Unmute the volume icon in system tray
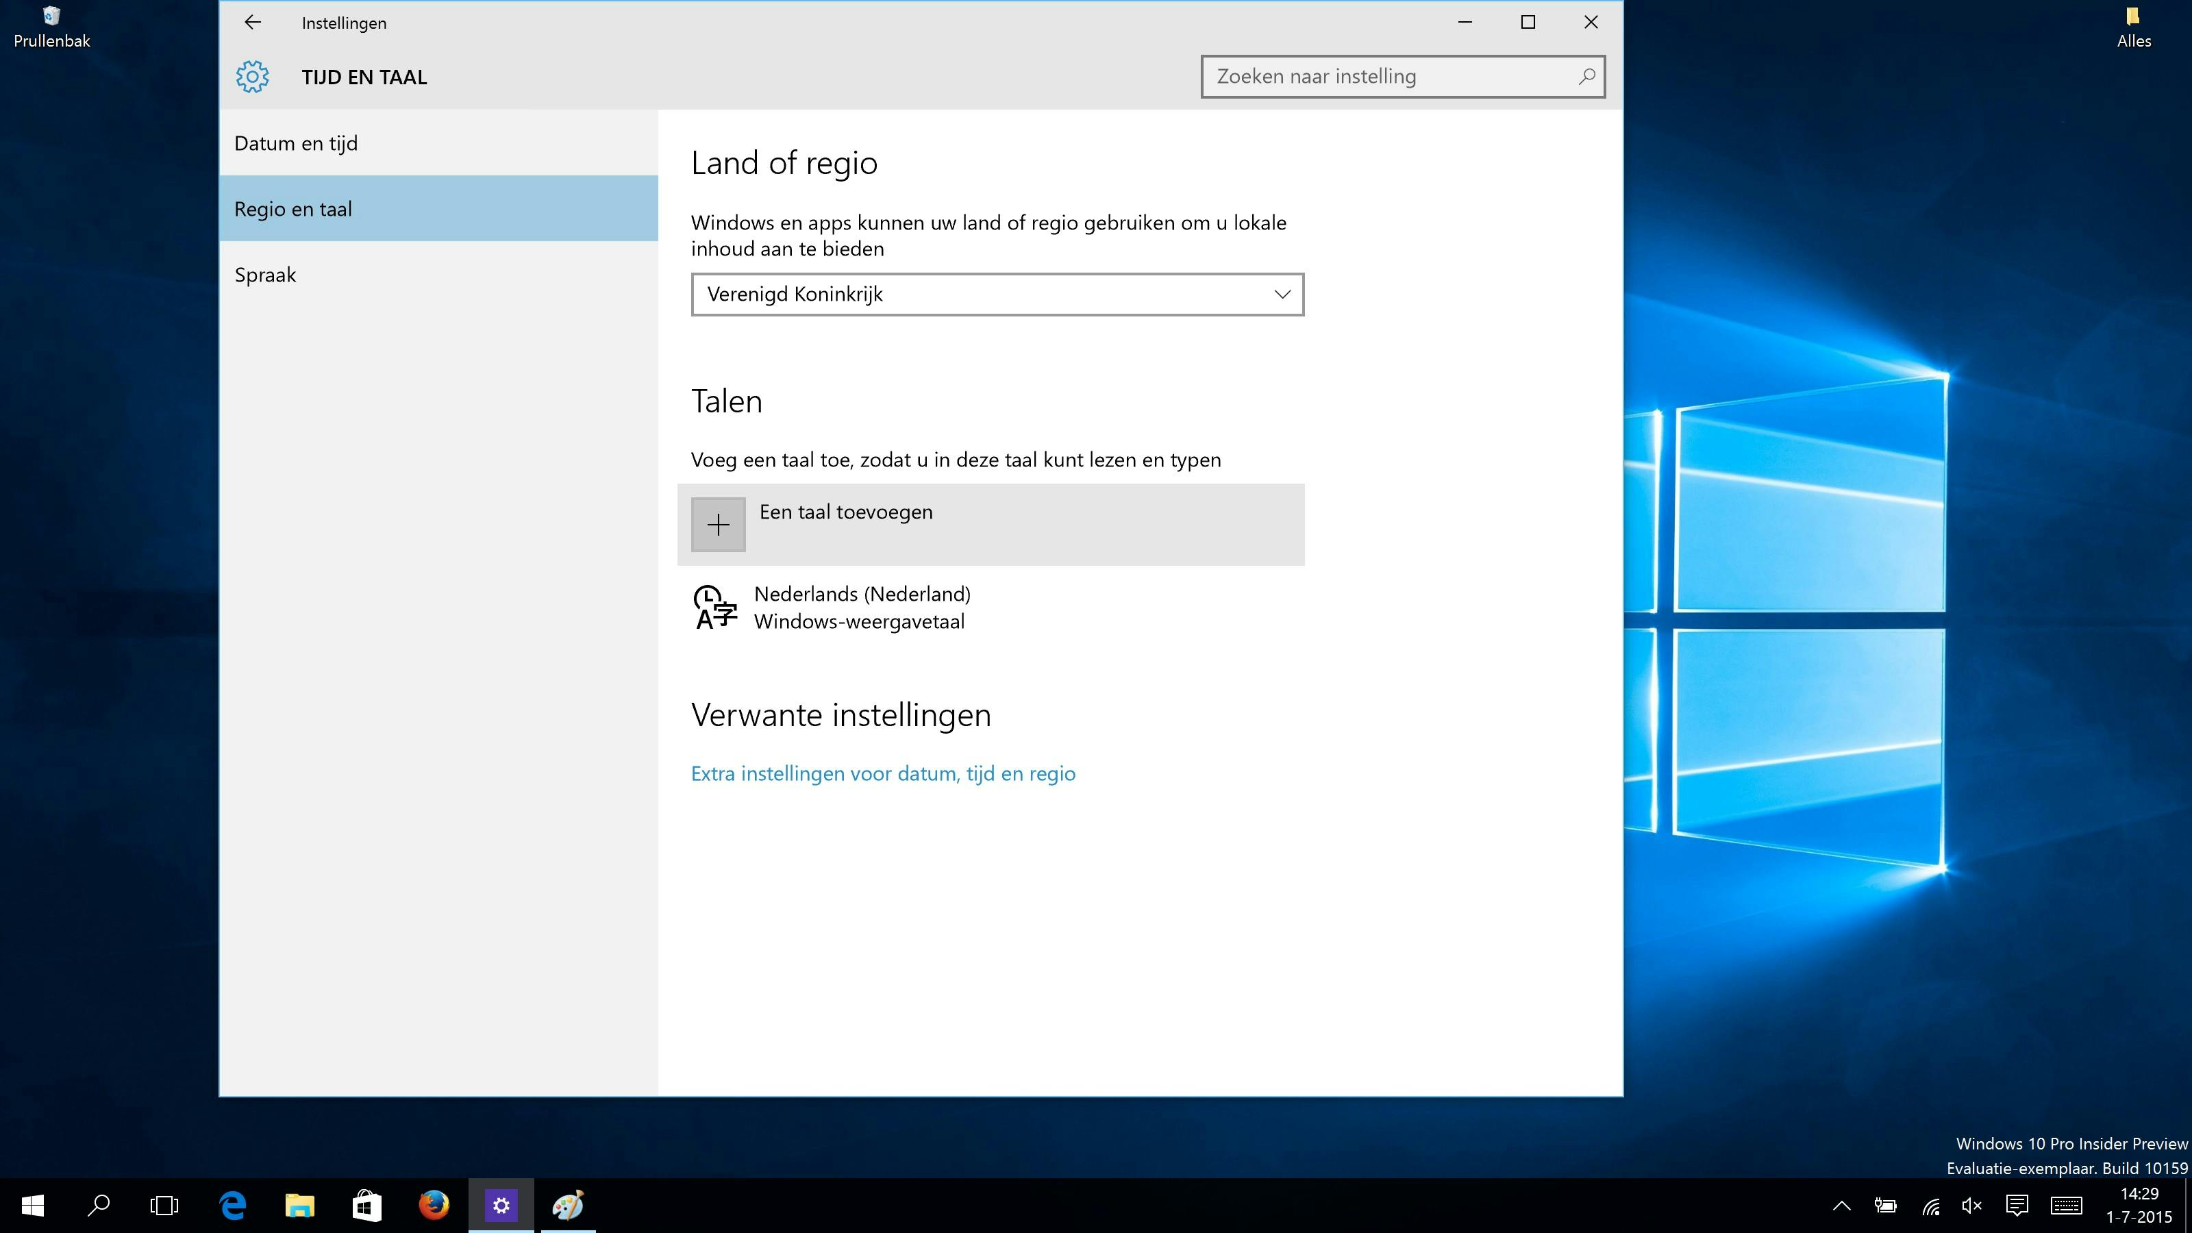This screenshot has height=1233, width=2192. [x=1971, y=1206]
